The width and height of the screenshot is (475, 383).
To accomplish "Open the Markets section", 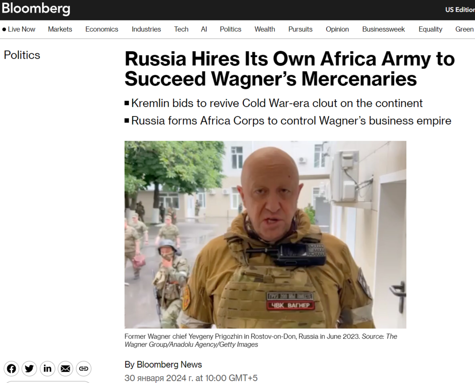I will 60,29.
